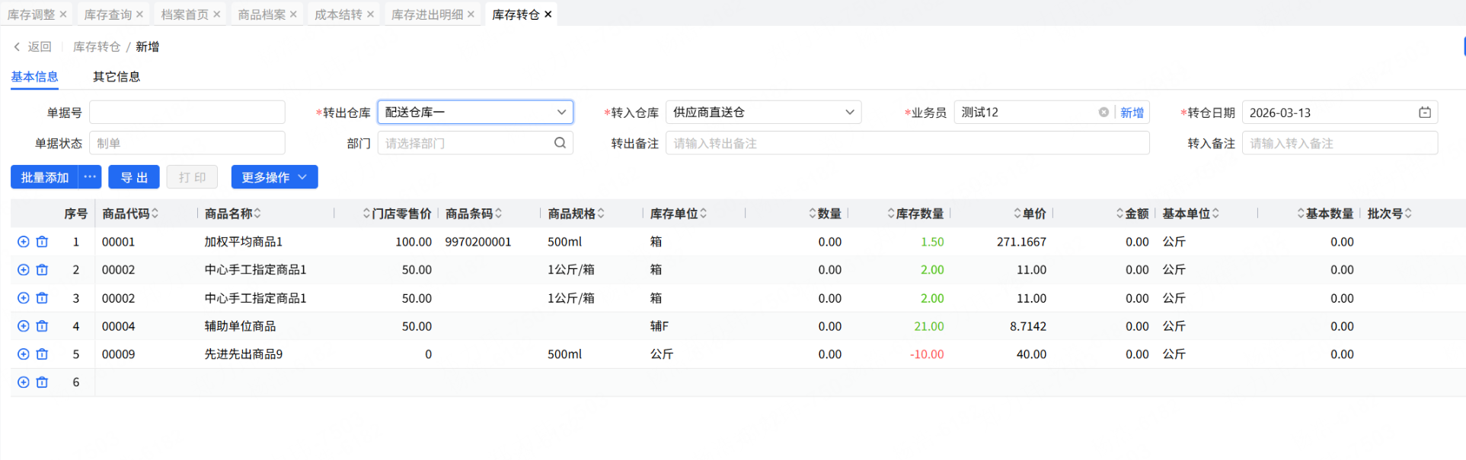Open the 转入仓库 dropdown
This screenshot has height=460, width=1466.
pyautogui.click(x=849, y=113)
